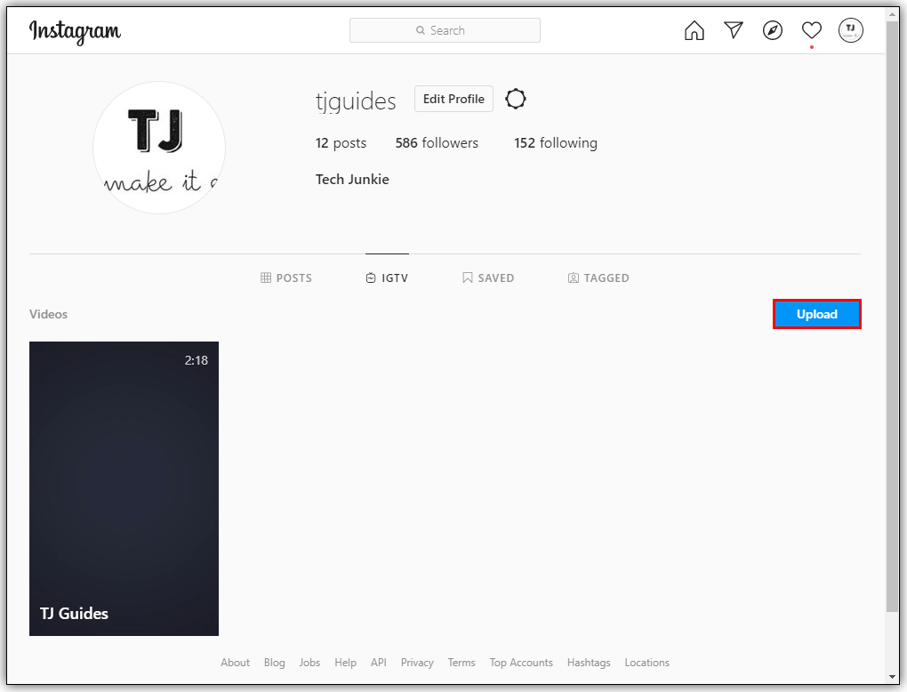View the 152 following list
Viewport: 907px width, 692px height.
click(x=556, y=143)
